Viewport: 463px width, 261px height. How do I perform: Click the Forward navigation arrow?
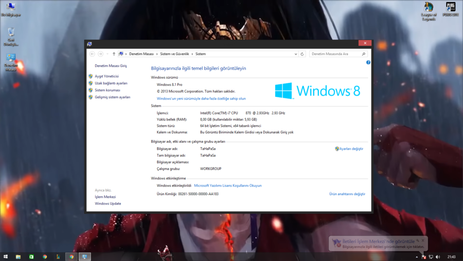[x=100, y=54]
